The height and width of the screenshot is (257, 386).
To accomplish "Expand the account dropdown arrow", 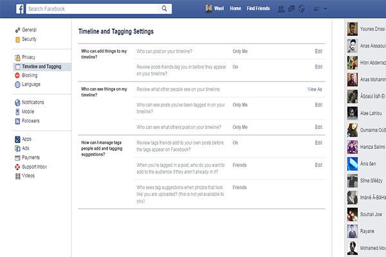I will tap(325, 9).
